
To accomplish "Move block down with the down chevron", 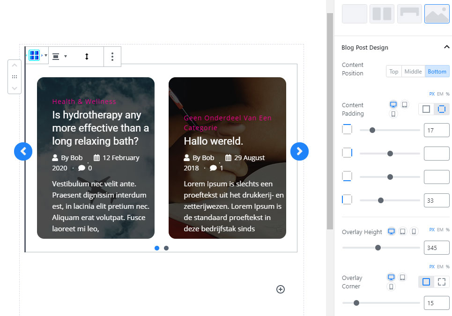I will [15, 88].
